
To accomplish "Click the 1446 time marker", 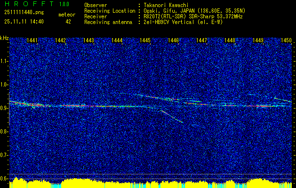I will click(173, 40).
